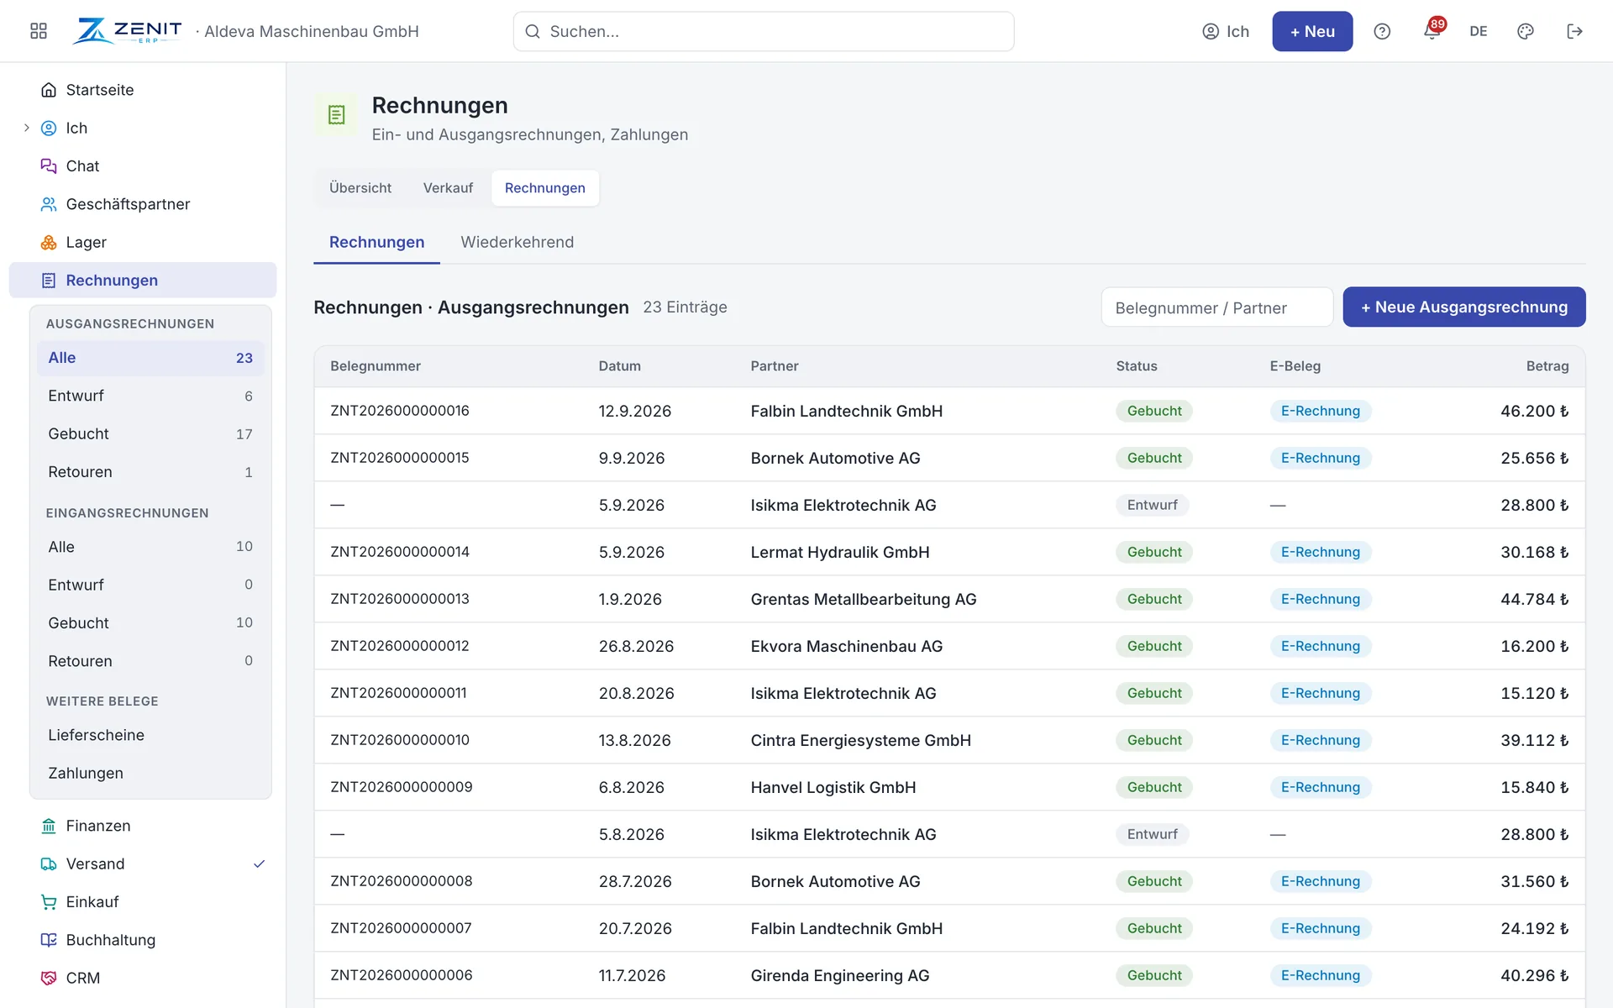Open the Wiederkehrend sub-tab
This screenshot has height=1008, width=1613.
point(518,242)
